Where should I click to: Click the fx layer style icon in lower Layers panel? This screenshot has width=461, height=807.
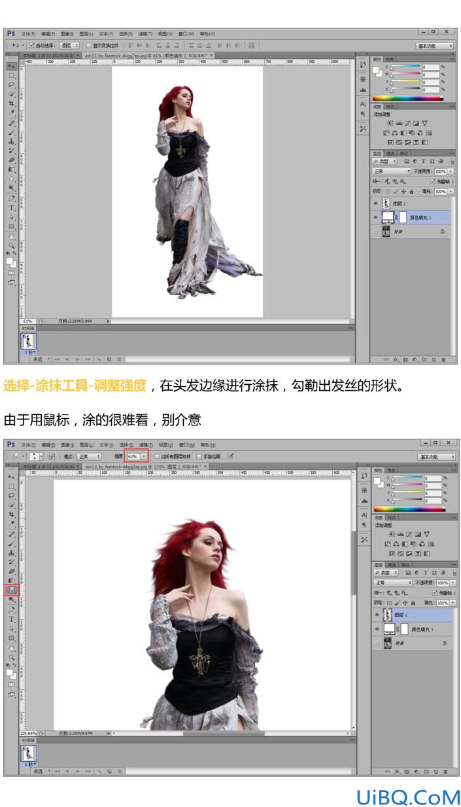tap(398, 772)
